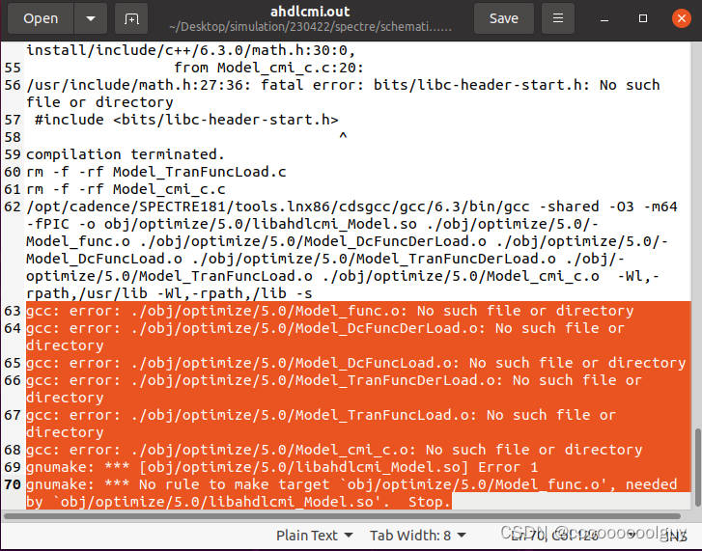Create a new document tab icon
This screenshot has width=702, height=551.
[131, 18]
